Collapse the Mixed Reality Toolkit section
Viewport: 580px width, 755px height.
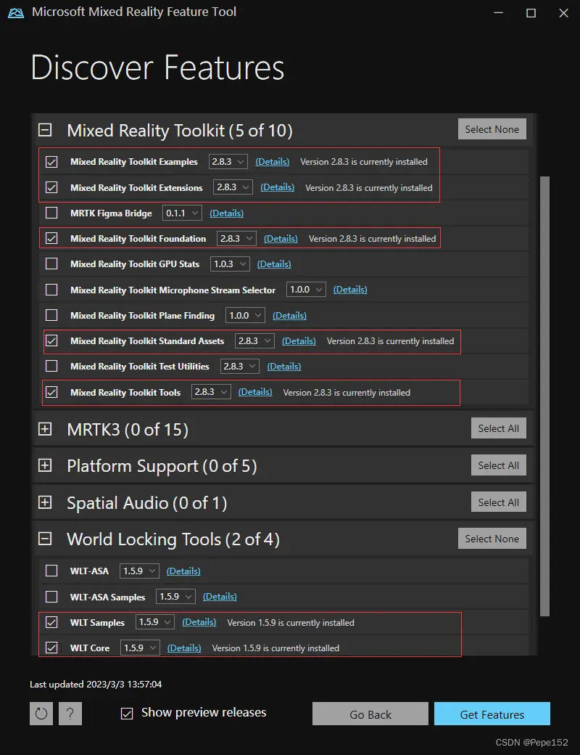coord(45,129)
